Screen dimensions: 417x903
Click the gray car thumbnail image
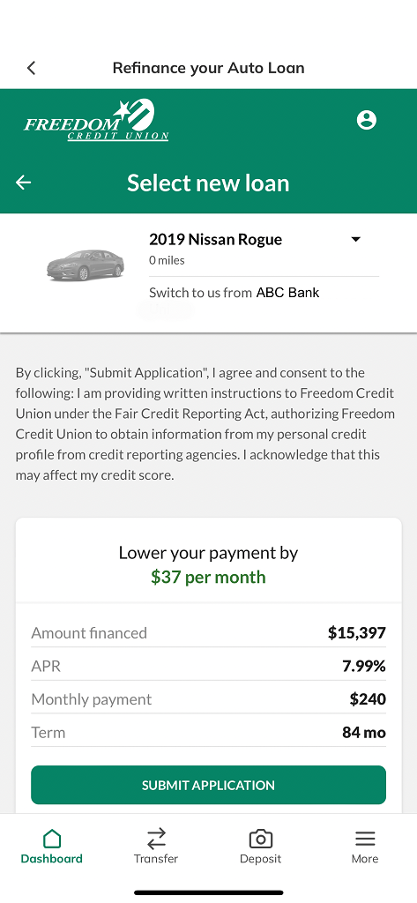click(86, 265)
